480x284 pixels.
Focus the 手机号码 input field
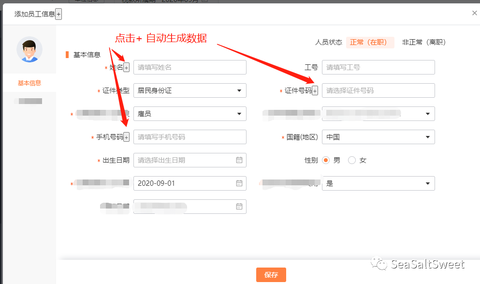(190, 137)
